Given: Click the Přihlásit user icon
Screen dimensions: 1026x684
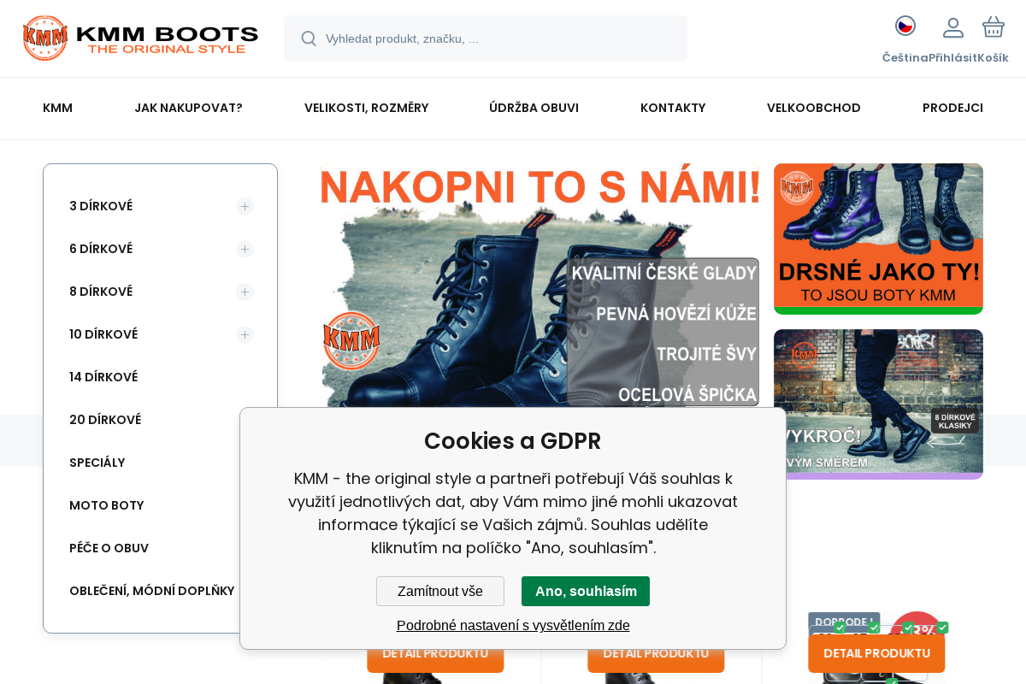Looking at the screenshot, I should point(953,27).
